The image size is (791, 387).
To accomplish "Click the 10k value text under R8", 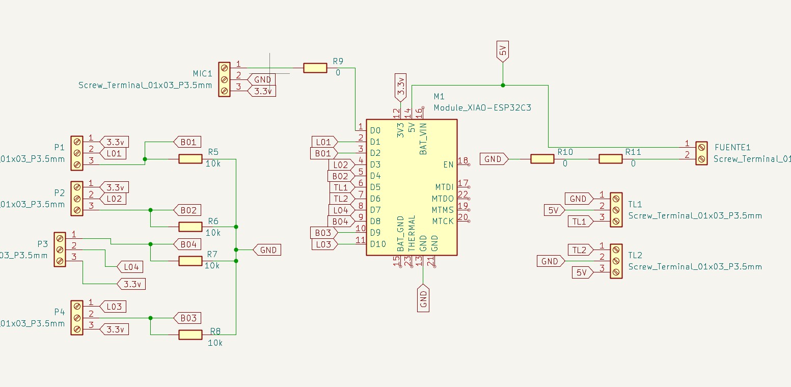I will (x=215, y=343).
